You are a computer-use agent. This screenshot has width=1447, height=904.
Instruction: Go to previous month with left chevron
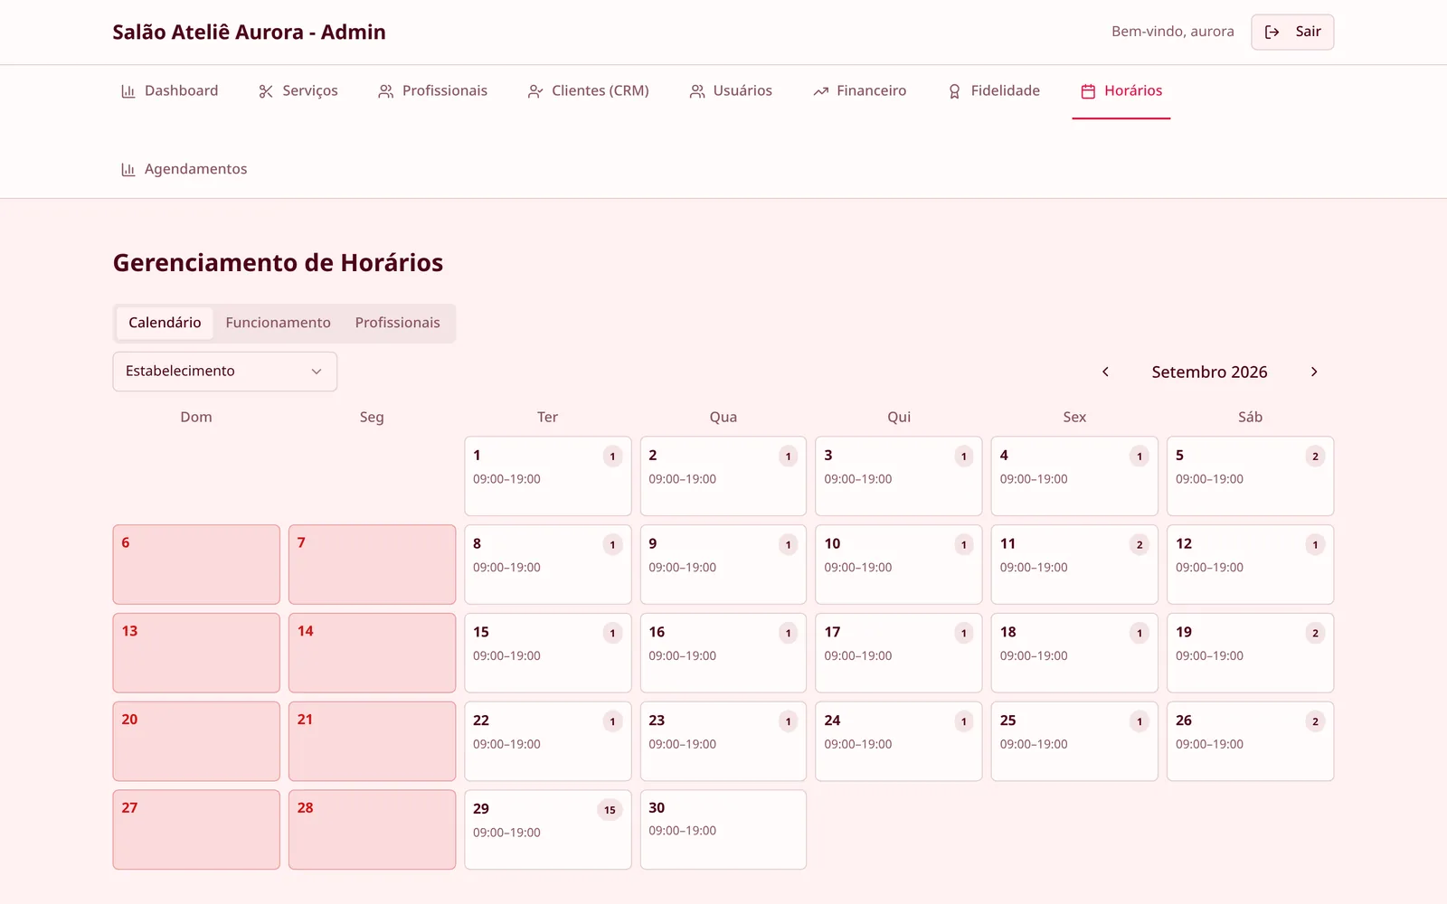1105,372
